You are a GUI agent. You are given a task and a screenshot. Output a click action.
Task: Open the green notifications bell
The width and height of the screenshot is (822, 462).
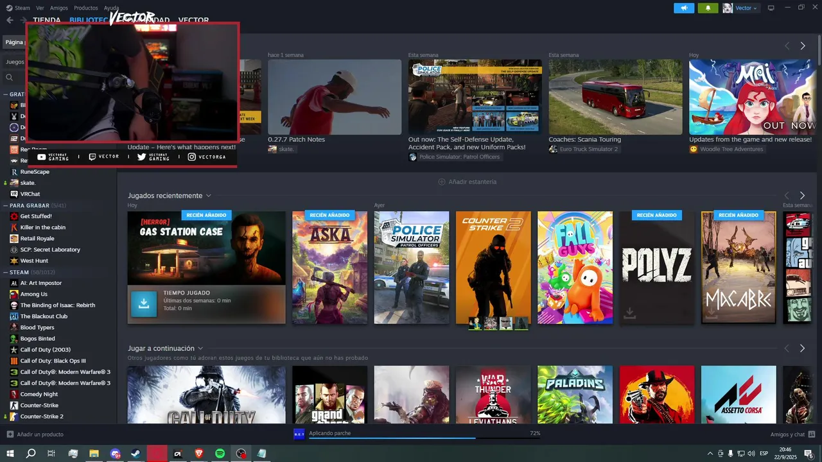point(708,8)
